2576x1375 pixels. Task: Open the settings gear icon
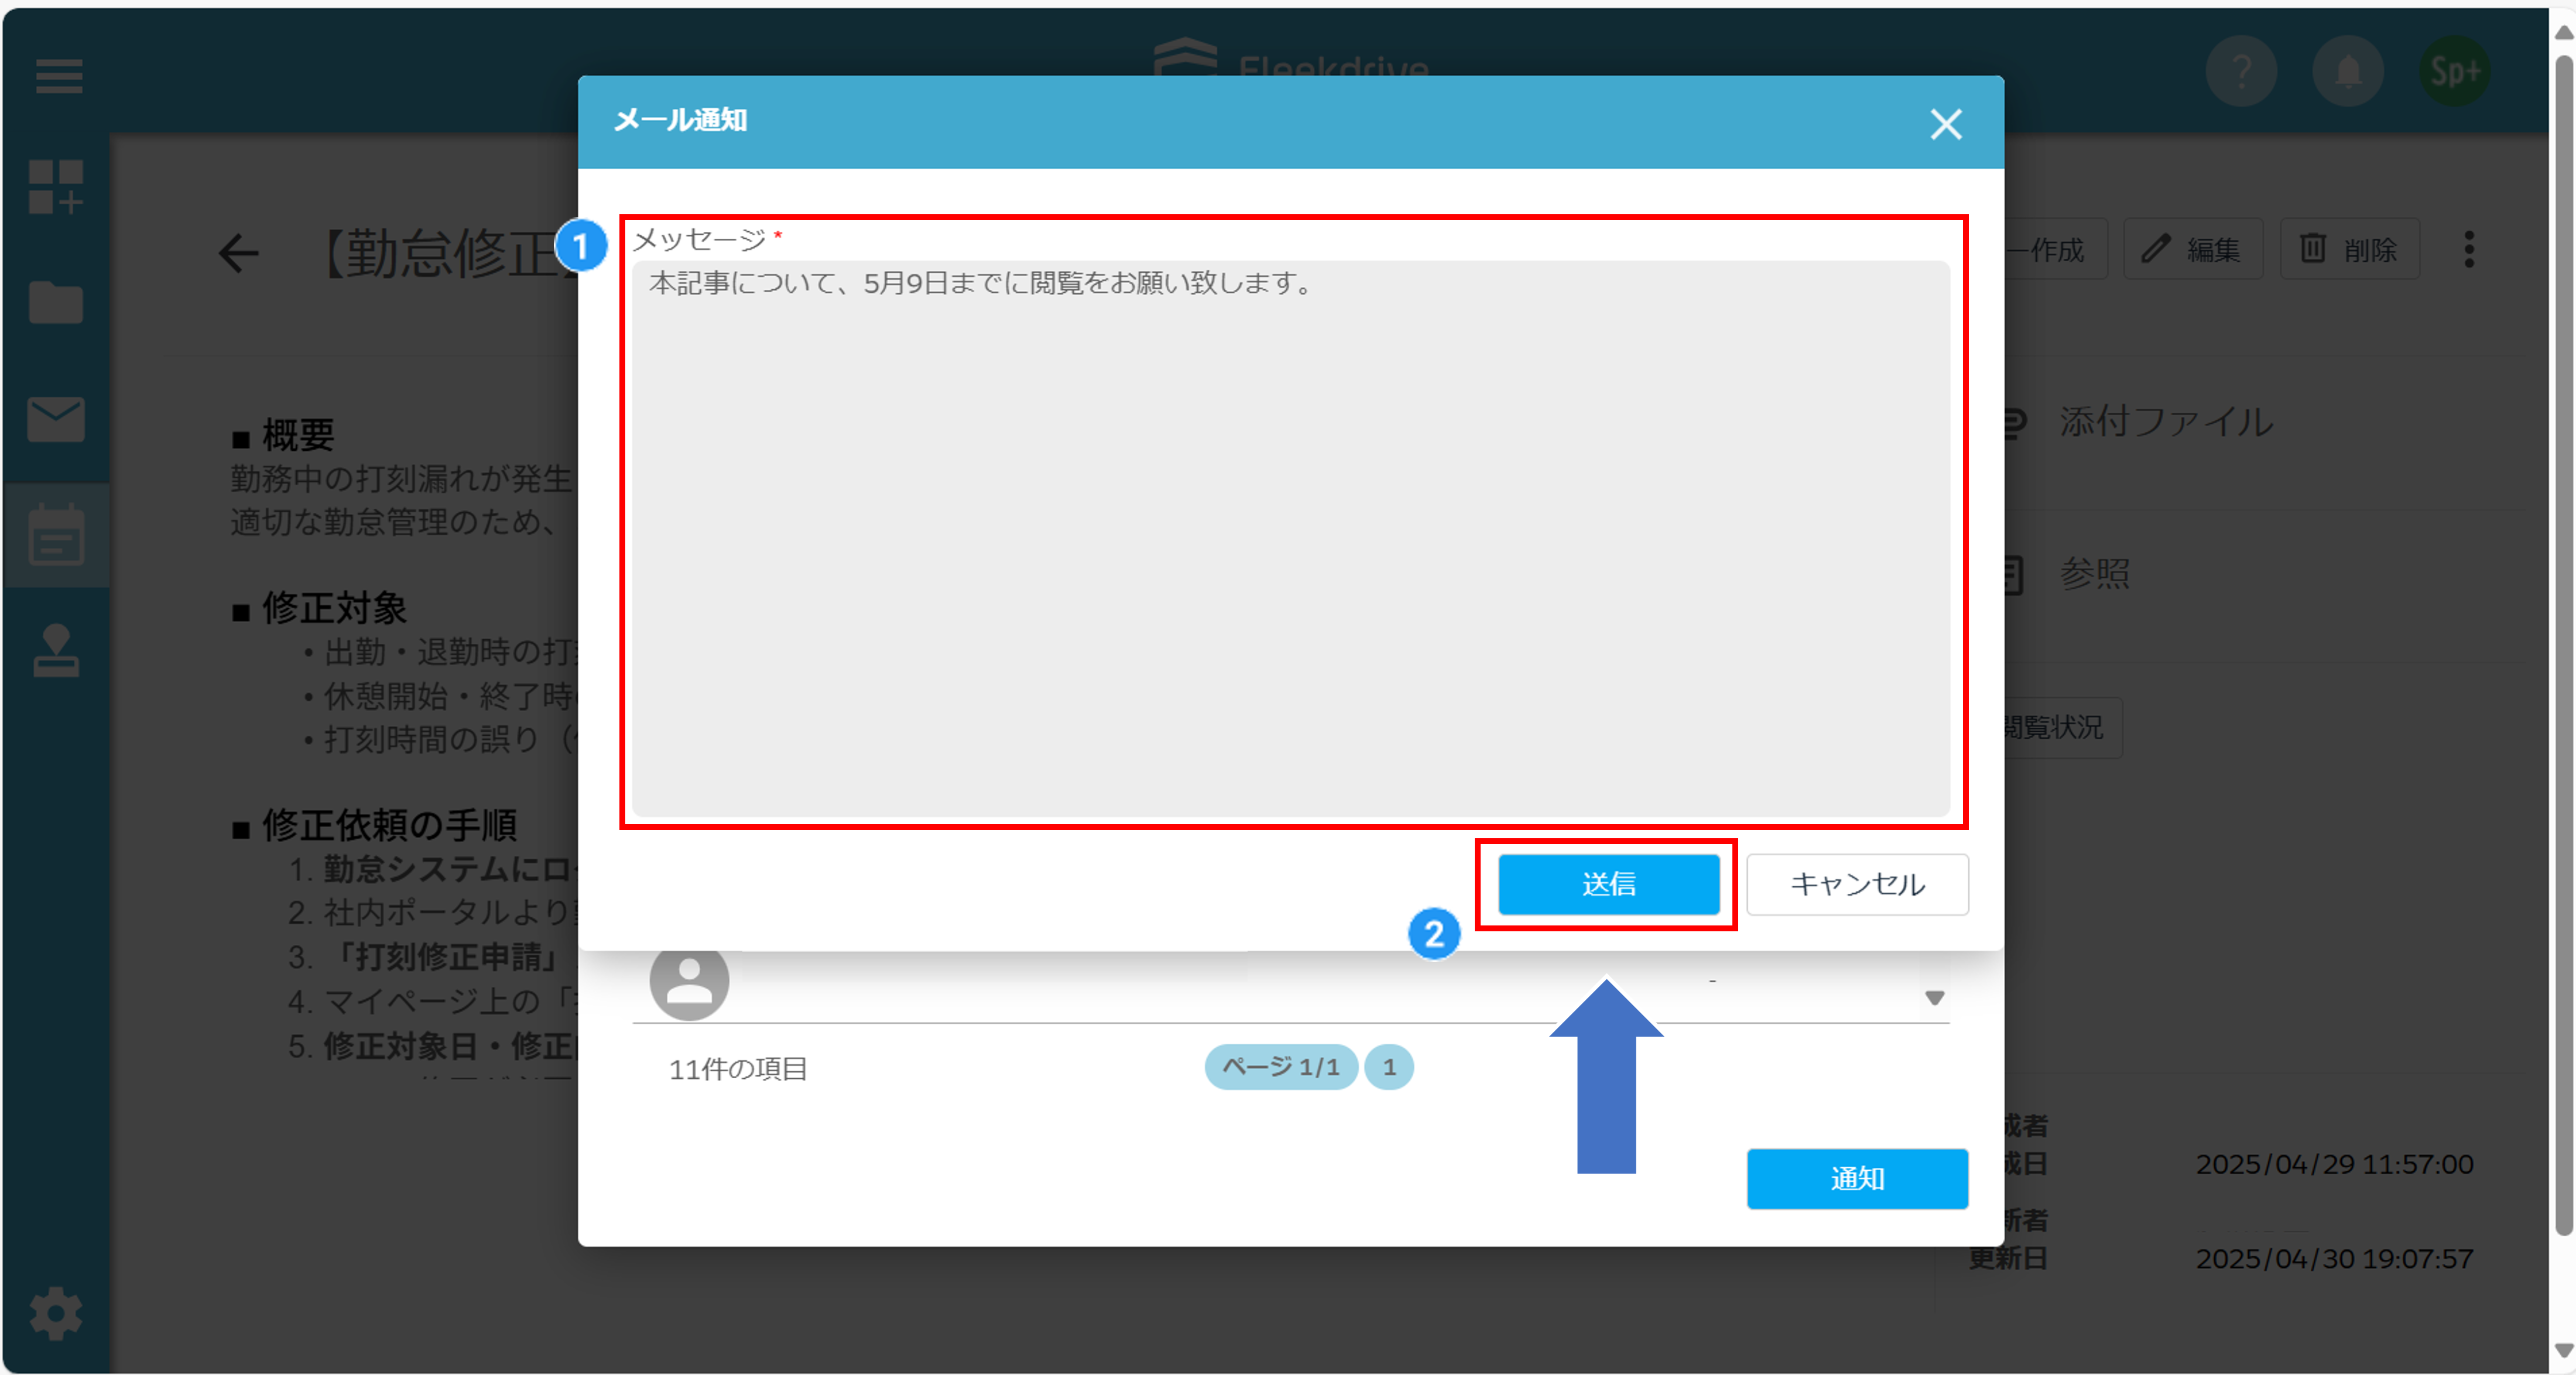56,1313
